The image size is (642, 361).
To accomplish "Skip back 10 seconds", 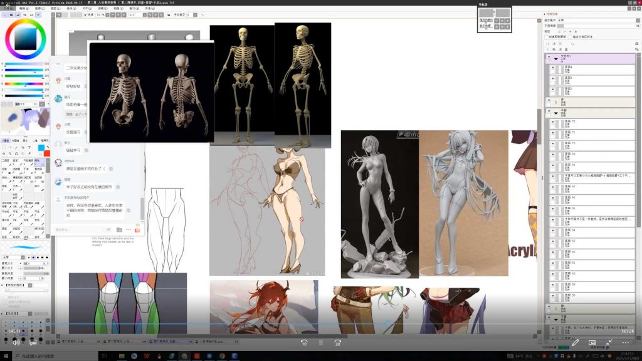I will tap(304, 343).
